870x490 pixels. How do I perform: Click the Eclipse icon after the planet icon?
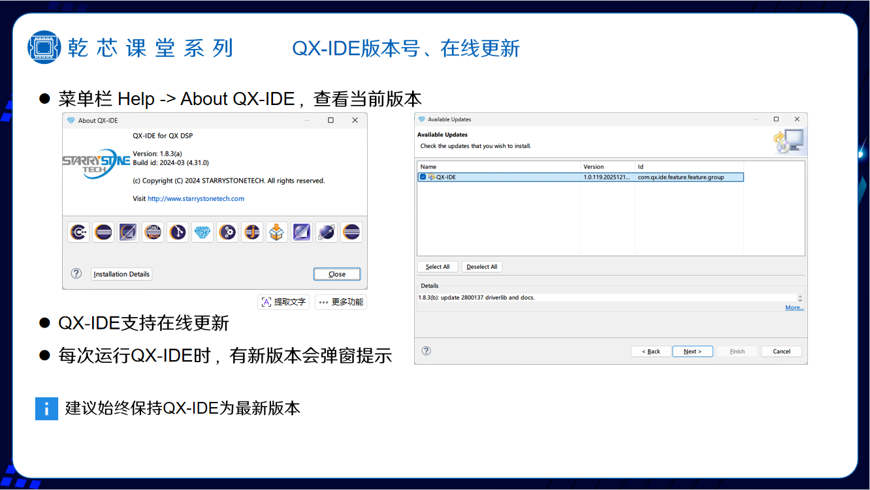click(351, 232)
